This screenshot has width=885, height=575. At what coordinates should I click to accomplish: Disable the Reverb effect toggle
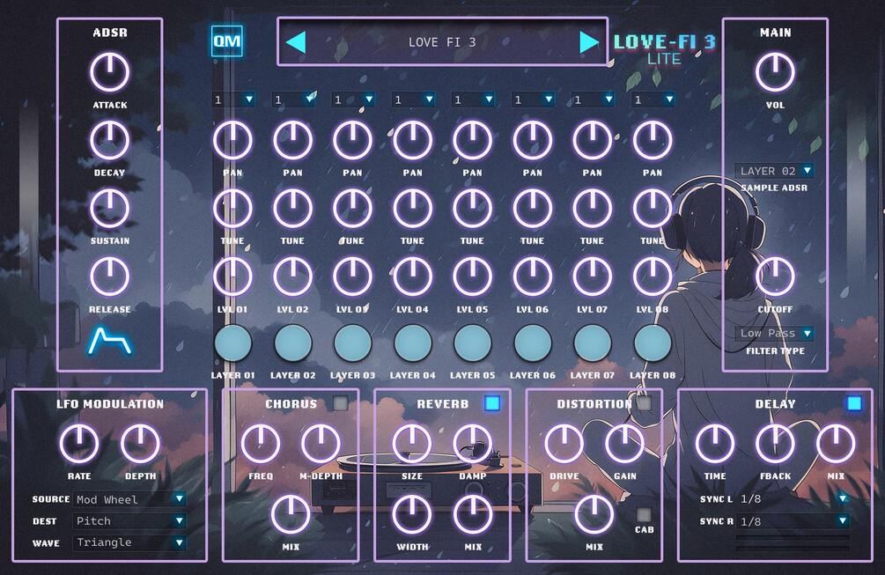[492, 403]
